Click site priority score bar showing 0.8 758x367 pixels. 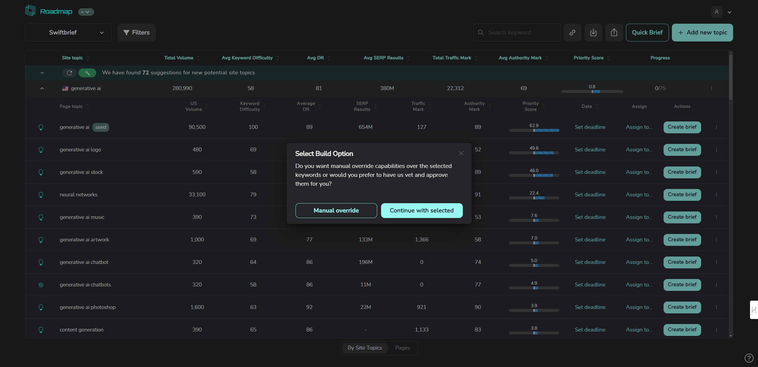click(592, 92)
